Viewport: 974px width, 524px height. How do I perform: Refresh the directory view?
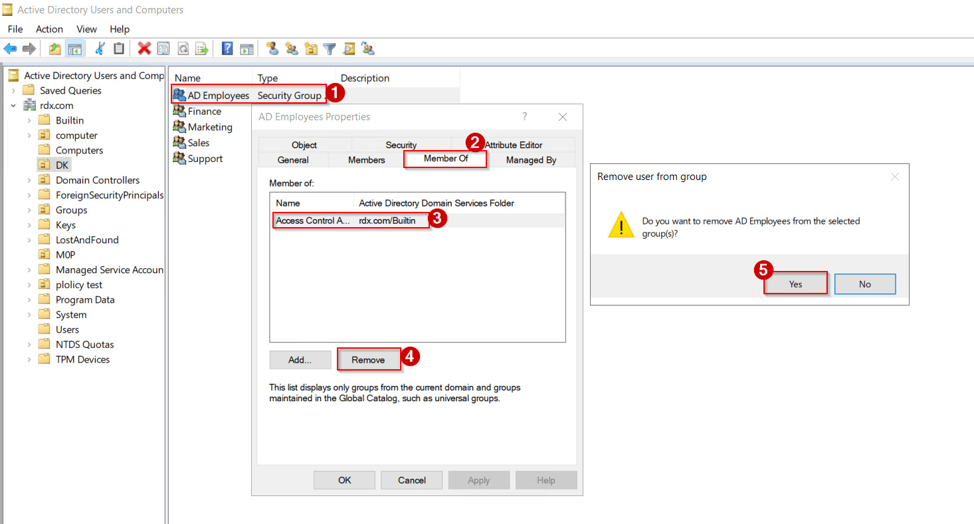tap(183, 48)
